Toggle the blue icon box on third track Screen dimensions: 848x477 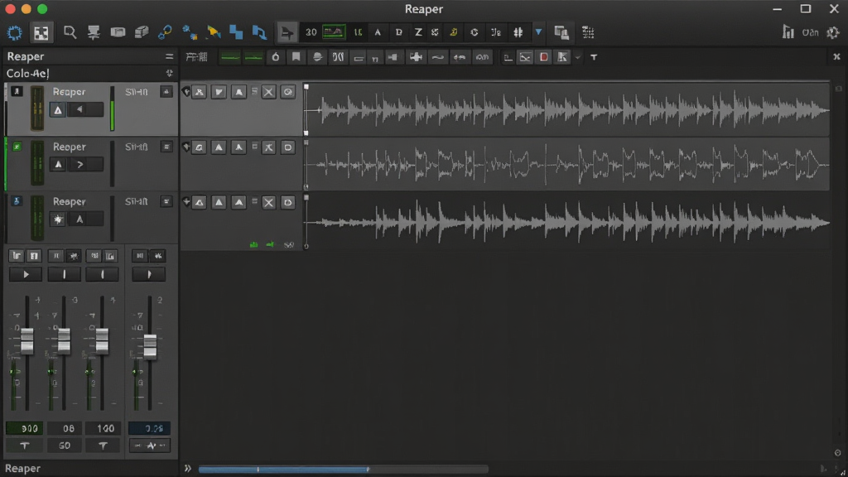[x=17, y=201]
